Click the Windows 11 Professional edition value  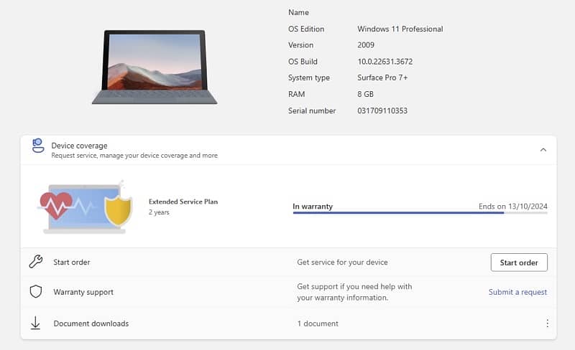pyautogui.click(x=400, y=29)
